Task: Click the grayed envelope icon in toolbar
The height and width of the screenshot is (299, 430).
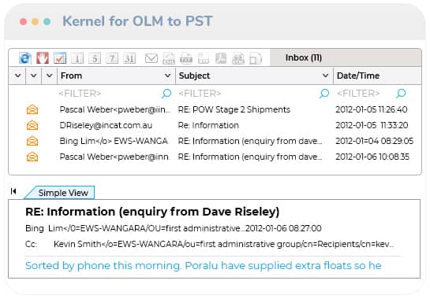Action: click(151, 58)
